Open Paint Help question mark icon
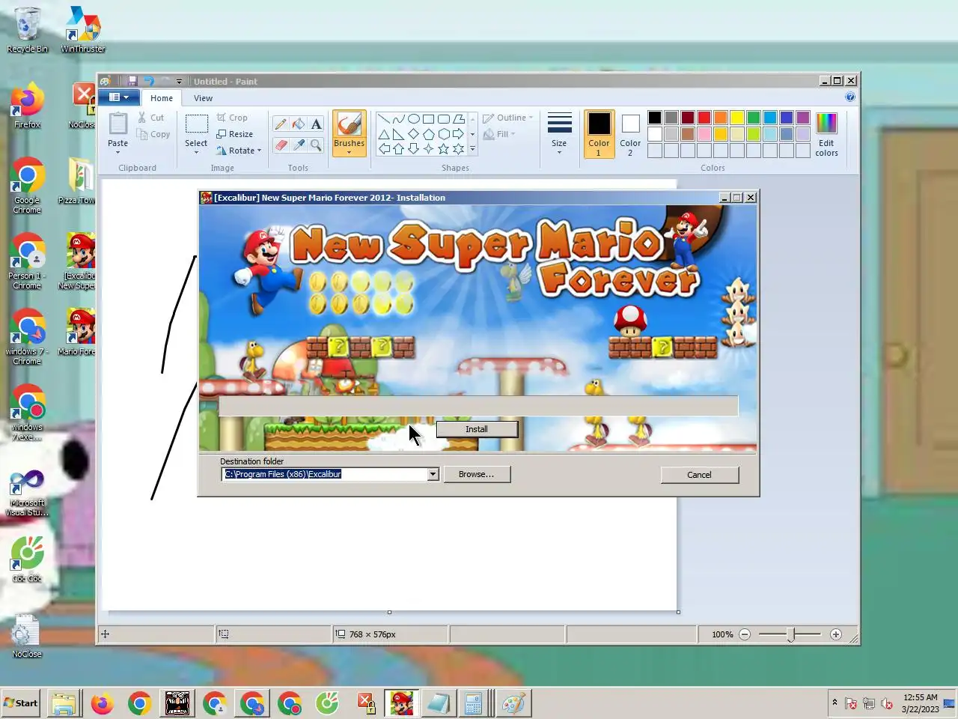The width and height of the screenshot is (958, 719). coord(850,97)
